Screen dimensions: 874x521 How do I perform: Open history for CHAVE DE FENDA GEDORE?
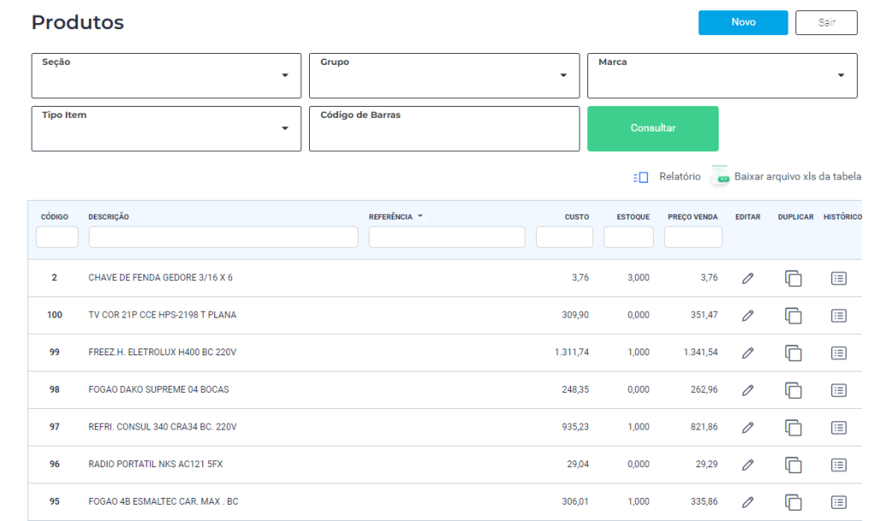(838, 278)
